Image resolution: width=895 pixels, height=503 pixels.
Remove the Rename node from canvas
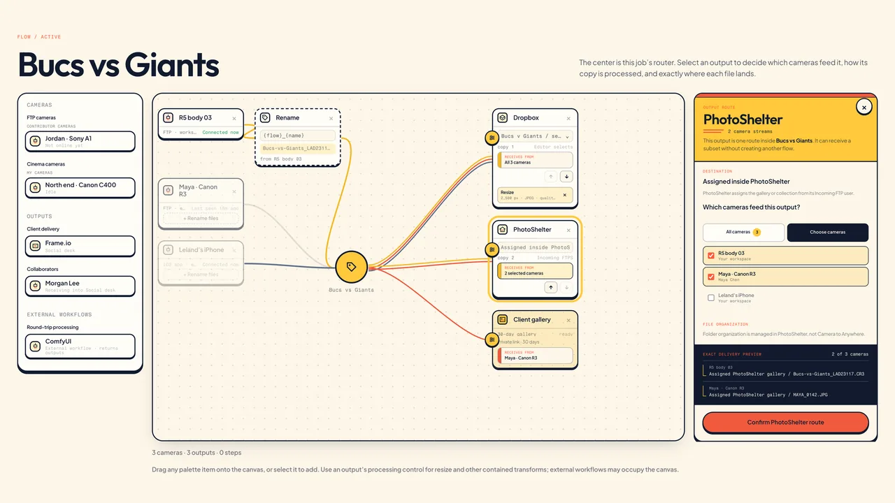point(331,119)
